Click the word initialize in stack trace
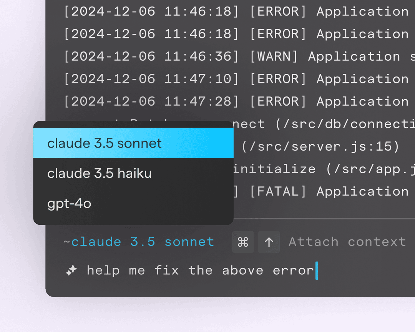The image size is (415, 332). pos(274,169)
